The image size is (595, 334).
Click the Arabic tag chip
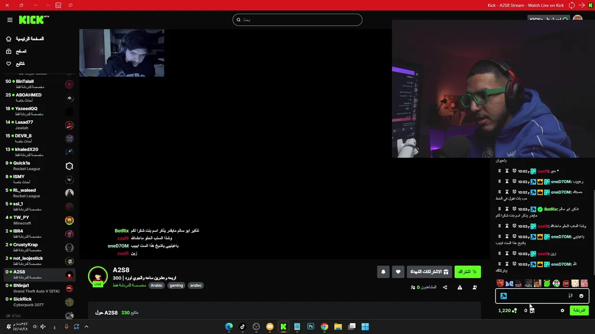157,285
